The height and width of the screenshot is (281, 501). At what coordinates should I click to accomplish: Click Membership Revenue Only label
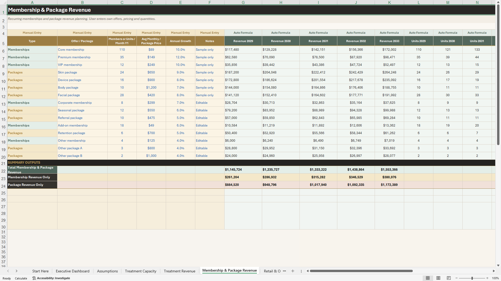[32, 177]
